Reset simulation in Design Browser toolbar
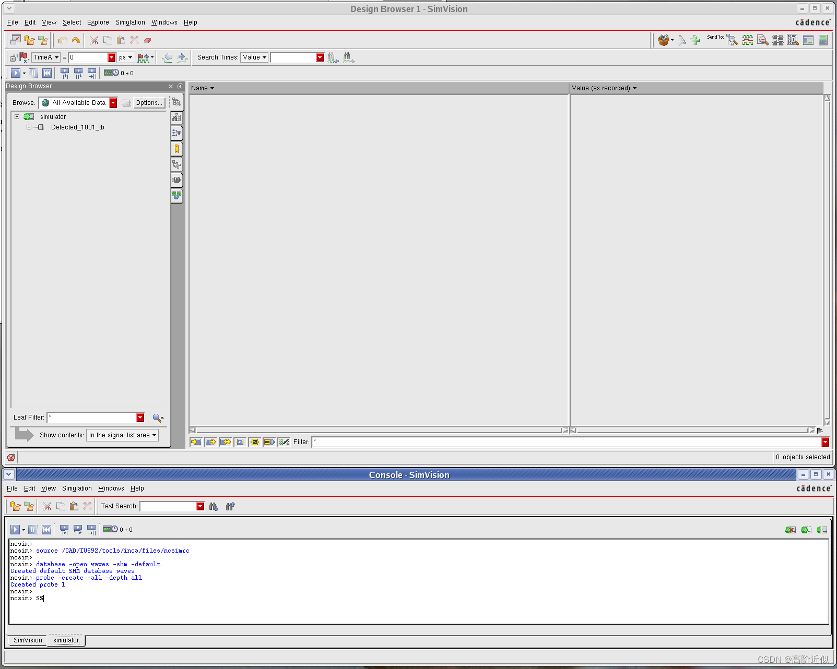837x669 pixels. coord(47,73)
